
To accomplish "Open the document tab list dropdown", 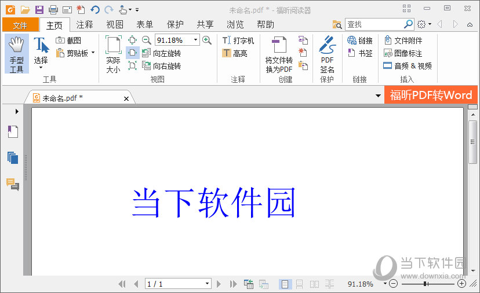I will (x=379, y=96).
